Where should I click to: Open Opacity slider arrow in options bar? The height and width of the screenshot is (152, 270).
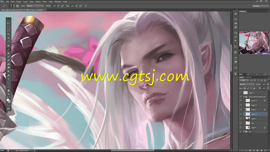tap(58, 6)
